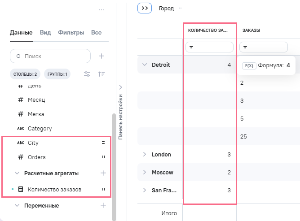Add new field with plus beside search
This screenshot has width=300, height=221.
pos(101,56)
